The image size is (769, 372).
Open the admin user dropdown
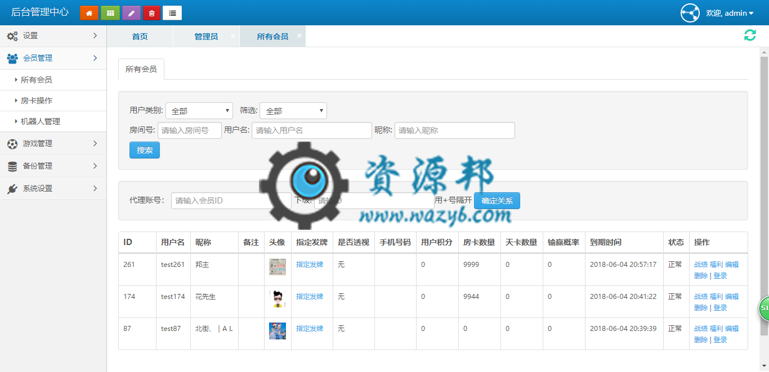pos(730,13)
